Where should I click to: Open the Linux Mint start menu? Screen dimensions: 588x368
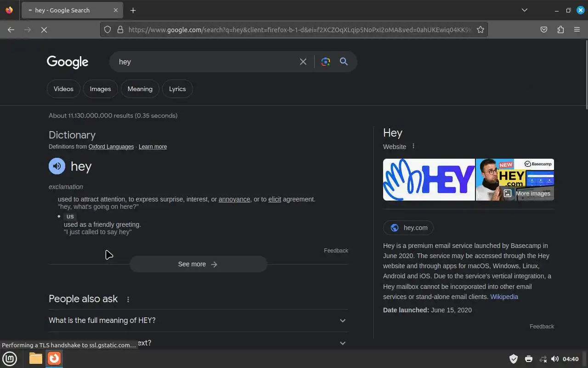[x=10, y=358]
